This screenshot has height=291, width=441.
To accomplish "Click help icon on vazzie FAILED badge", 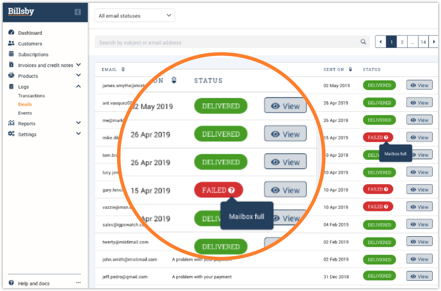I will [386, 207].
